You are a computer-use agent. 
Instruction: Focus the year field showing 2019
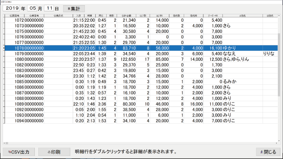[x=11, y=8]
